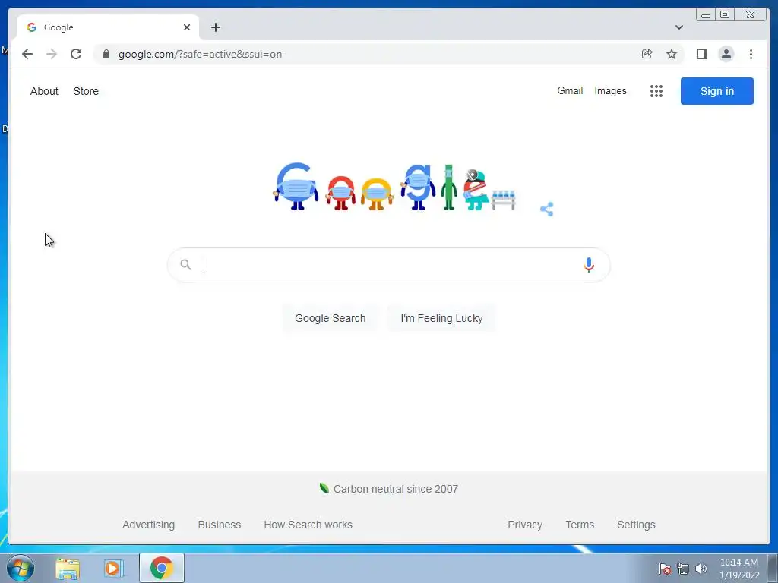Screen dimensions: 778x583
Task: Minimize the Chrome window
Action: pyautogui.click(x=706, y=15)
